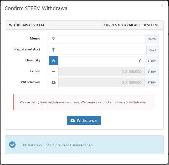Image resolution: width=169 pixels, height=165 pixels.
Task: Click the cloud upload icon beside Withdrawal field
Action: pos(53,82)
